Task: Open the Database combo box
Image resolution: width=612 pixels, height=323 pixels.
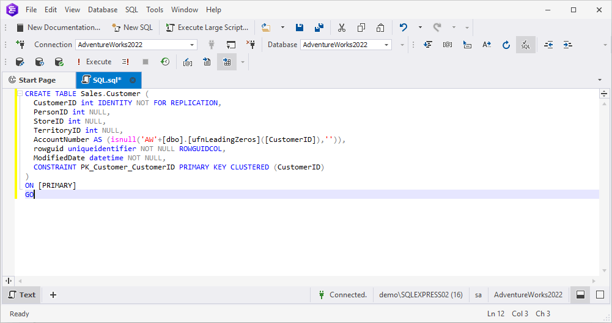Action: click(346, 45)
